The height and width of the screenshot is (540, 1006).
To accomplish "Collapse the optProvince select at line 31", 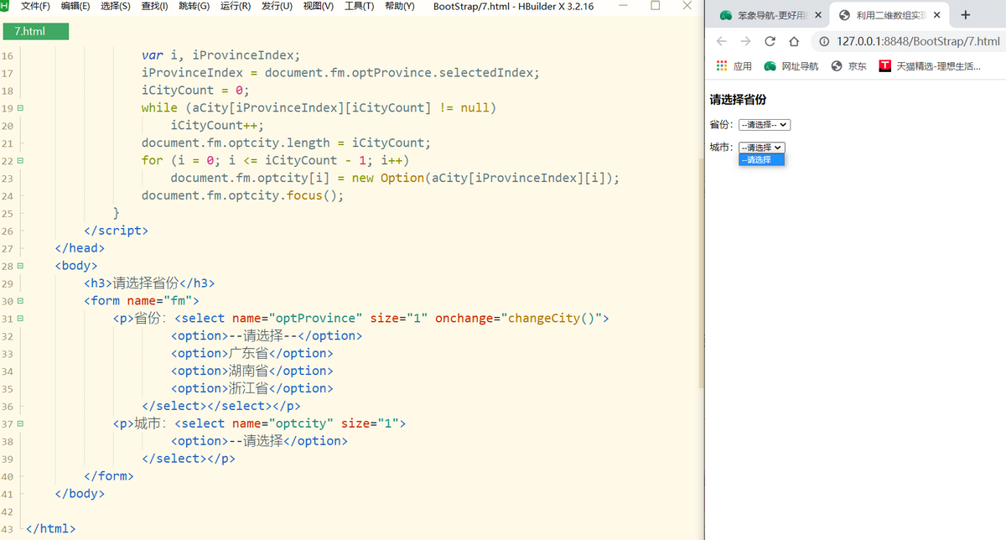I will pyautogui.click(x=20, y=319).
